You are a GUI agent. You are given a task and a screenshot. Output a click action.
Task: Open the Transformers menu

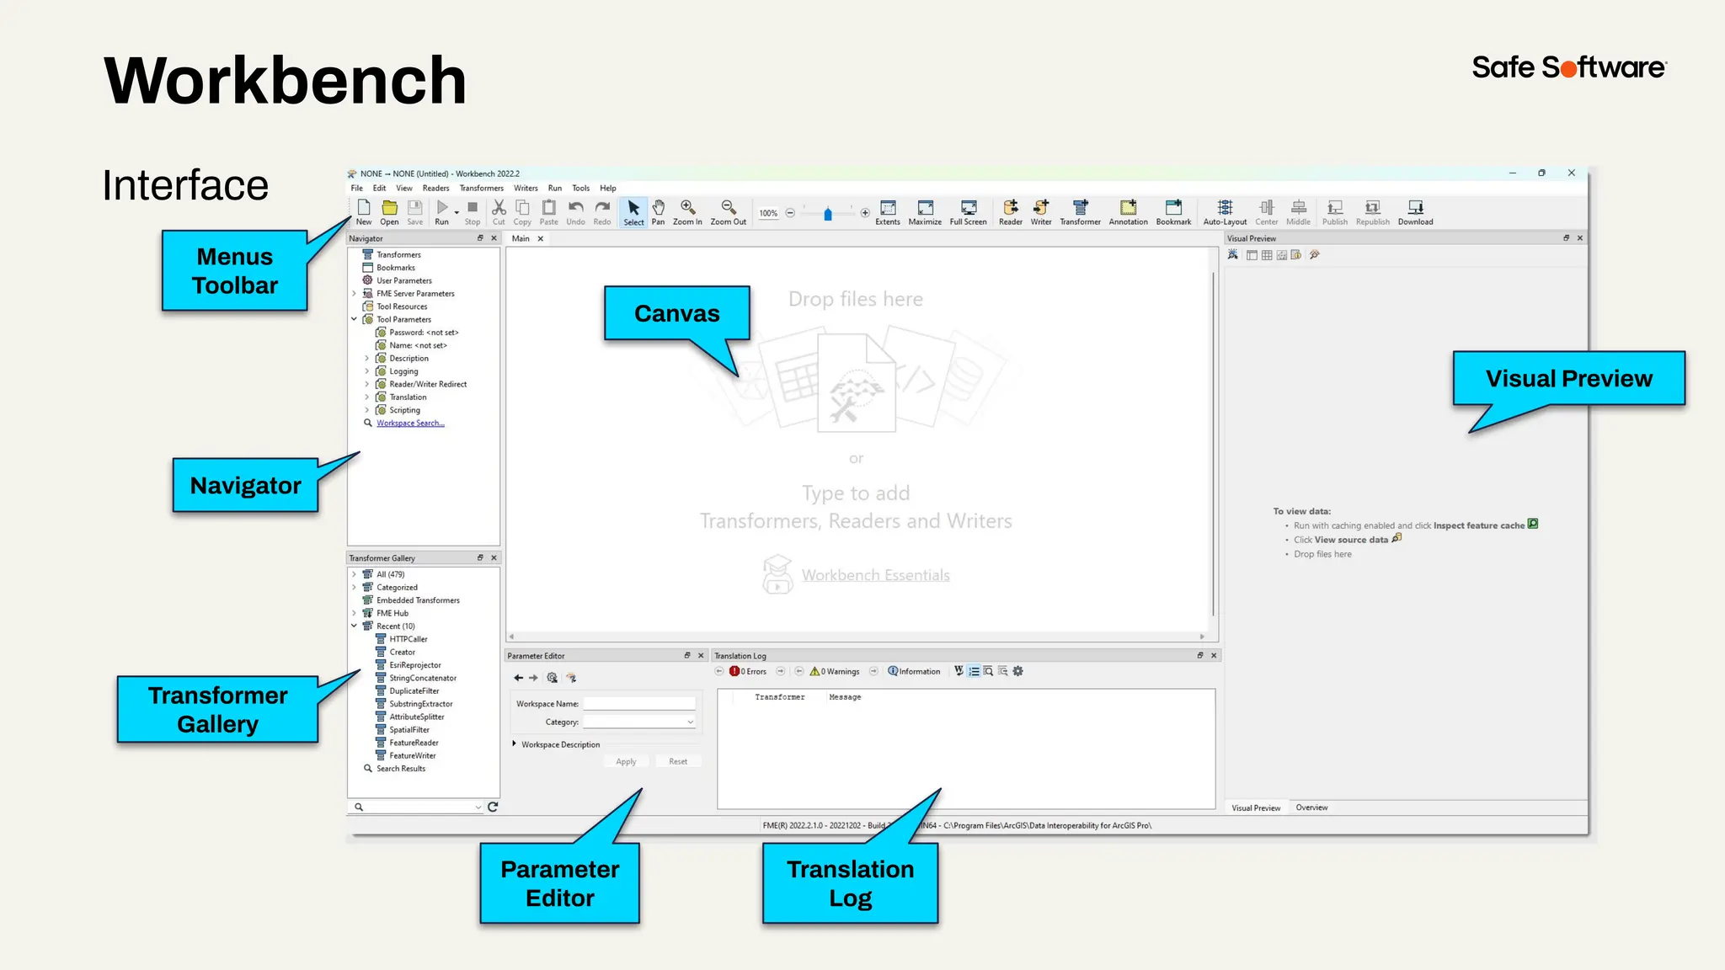pyautogui.click(x=481, y=189)
